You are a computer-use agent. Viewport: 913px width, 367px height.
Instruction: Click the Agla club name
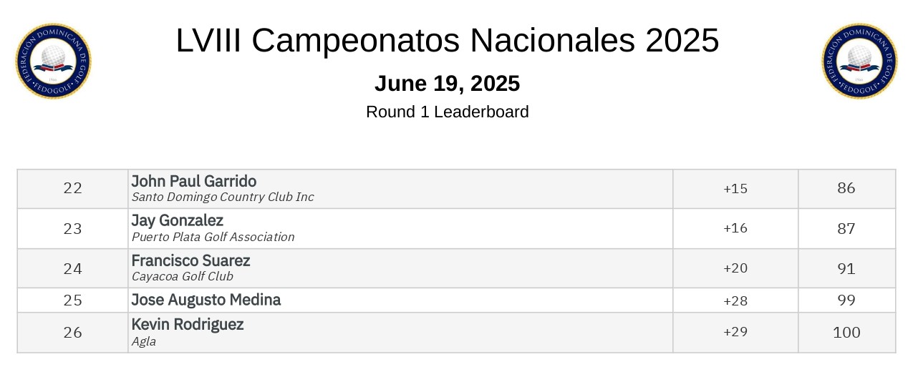(x=144, y=342)
